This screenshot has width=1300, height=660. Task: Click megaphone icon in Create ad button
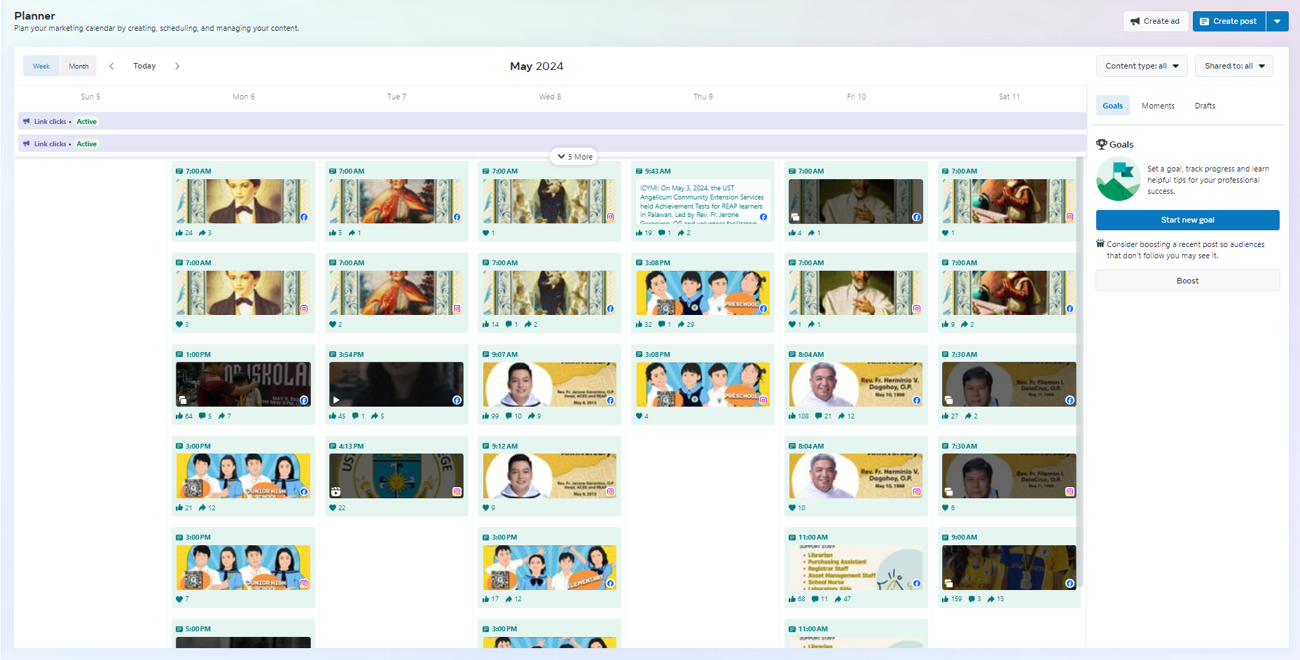point(1135,21)
